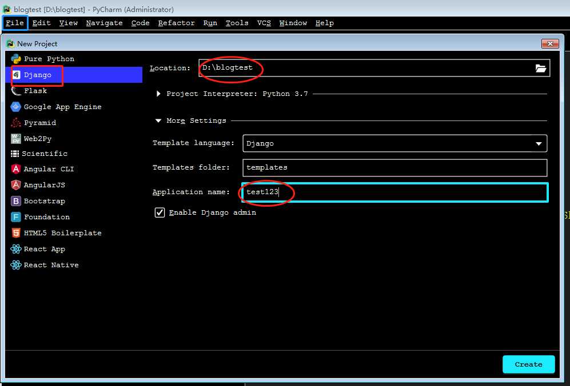Click the React App atom icon

[x=16, y=249]
